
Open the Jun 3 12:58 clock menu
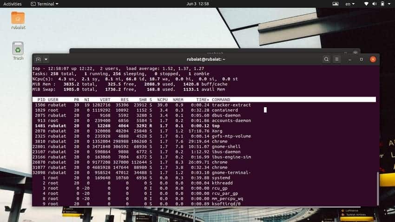click(x=197, y=4)
